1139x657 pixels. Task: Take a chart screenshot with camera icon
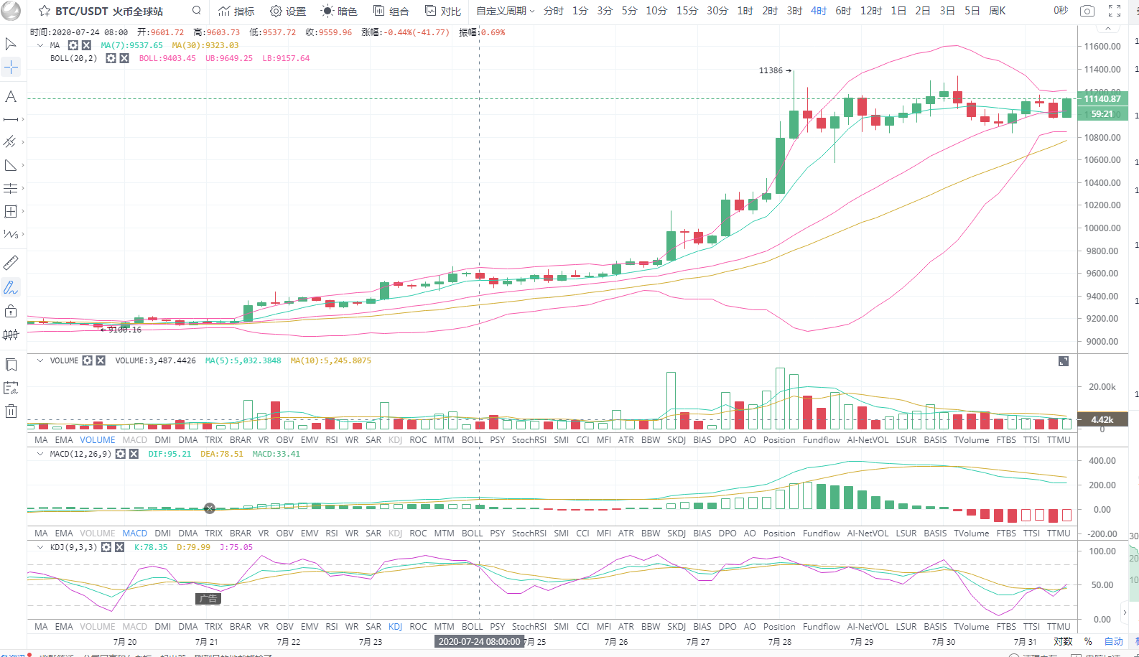[x=1087, y=11]
